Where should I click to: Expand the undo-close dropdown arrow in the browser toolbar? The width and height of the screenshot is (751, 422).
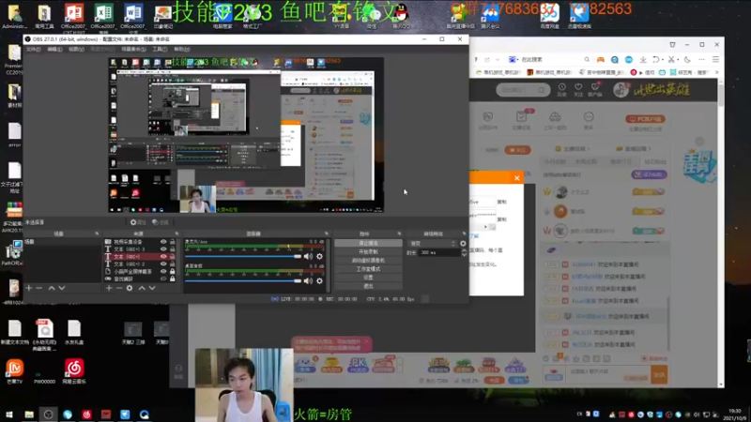662,59
